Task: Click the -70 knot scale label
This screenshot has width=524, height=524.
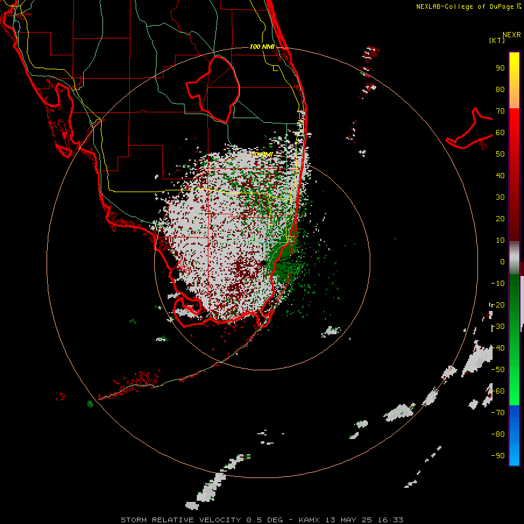Action: click(498, 412)
